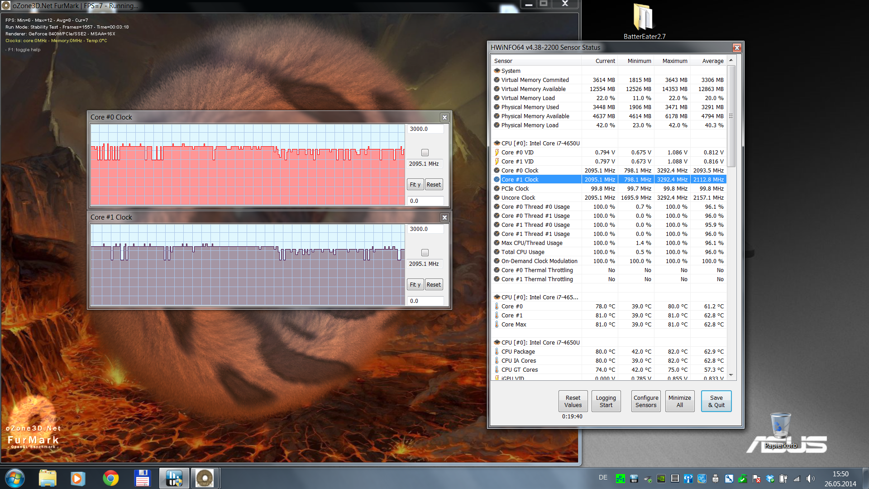Screen dimensions: 869x489
Task: Switch to FurMark taskbar icon
Action: click(205, 478)
